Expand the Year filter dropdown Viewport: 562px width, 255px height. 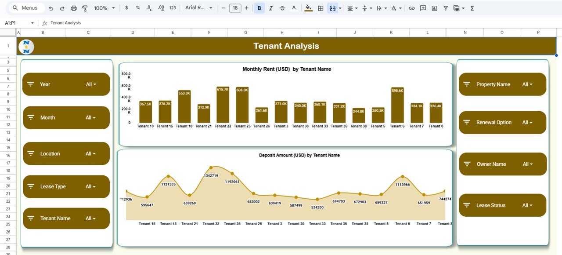(91, 84)
